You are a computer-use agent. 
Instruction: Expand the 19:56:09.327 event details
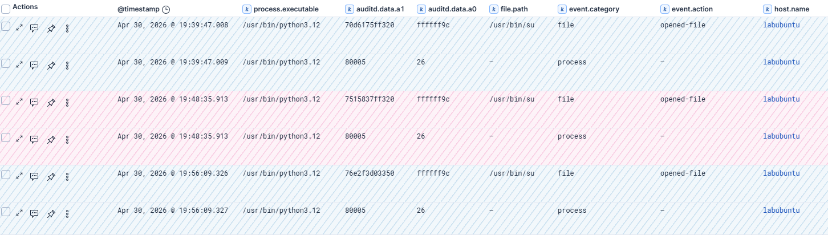pyautogui.click(x=19, y=213)
